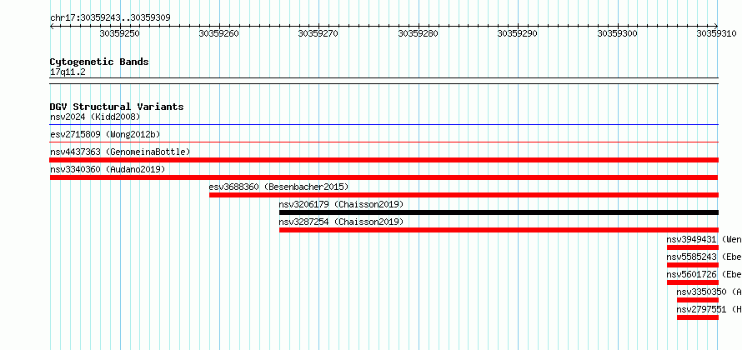
Task: Click the blue nsv2024 variant line
Action: click(x=384, y=125)
